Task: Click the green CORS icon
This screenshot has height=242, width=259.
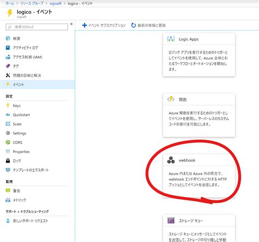Action: (8, 142)
